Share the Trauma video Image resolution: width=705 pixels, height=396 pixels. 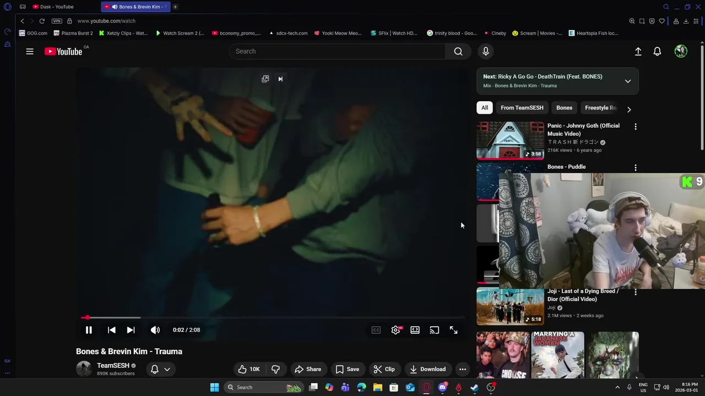[x=308, y=369]
